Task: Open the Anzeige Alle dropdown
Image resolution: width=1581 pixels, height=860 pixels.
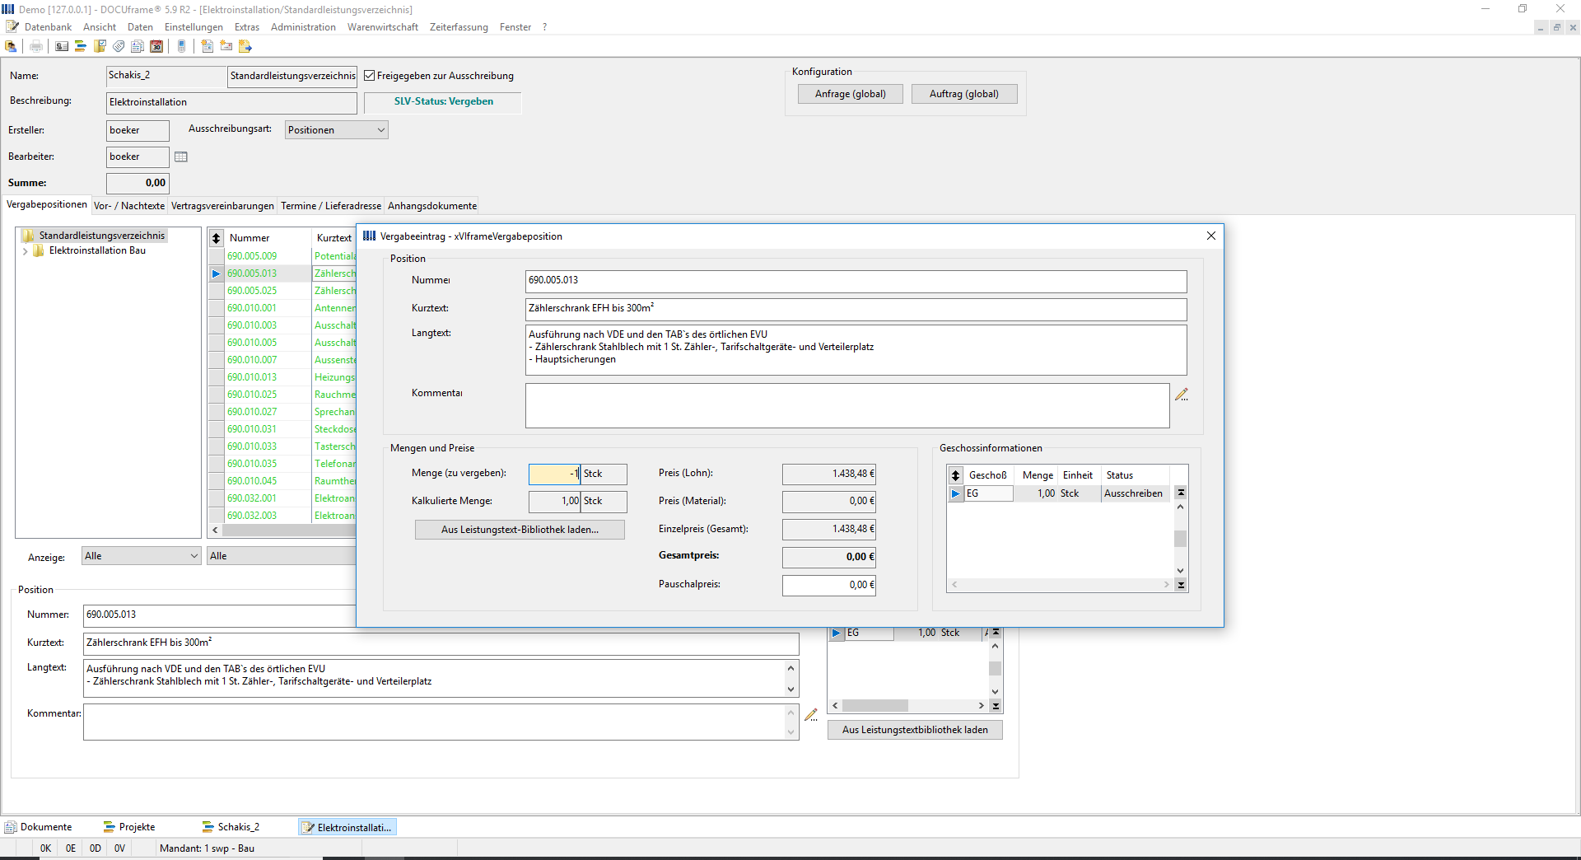Action: pyautogui.click(x=142, y=556)
